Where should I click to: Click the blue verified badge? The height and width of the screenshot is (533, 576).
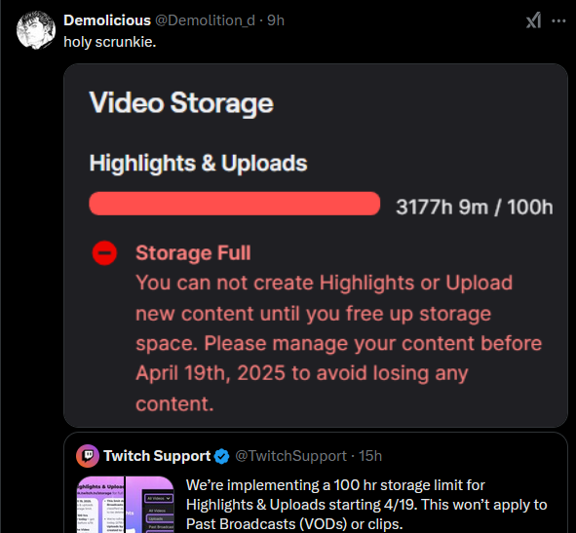221,456
